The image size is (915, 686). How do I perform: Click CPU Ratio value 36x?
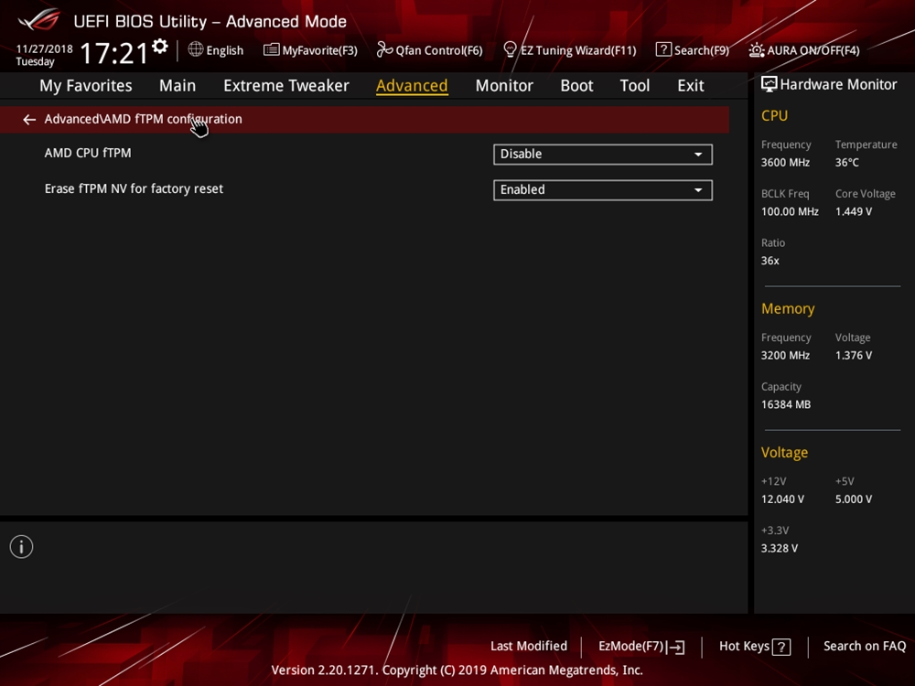(x=770, y=261)
